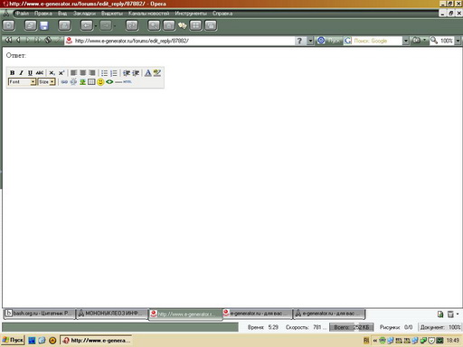This screenshot has width=463, height=347.
Task: Open the highlight color picker
Action: click(157, 73)
